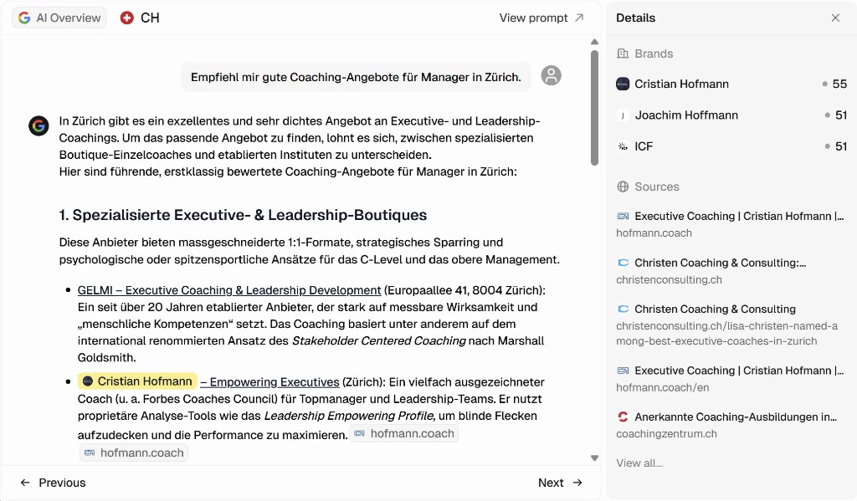Click Cristian Hofmann brand logo icon
Viewport: 857px width, 501px height.
coord(623,84)
